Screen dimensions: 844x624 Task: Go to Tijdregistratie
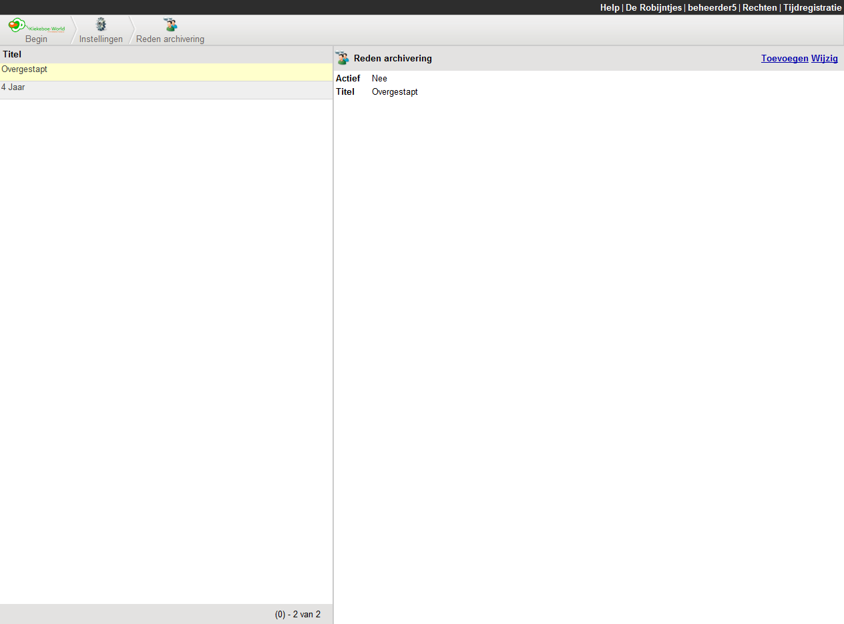pos(812,8)
